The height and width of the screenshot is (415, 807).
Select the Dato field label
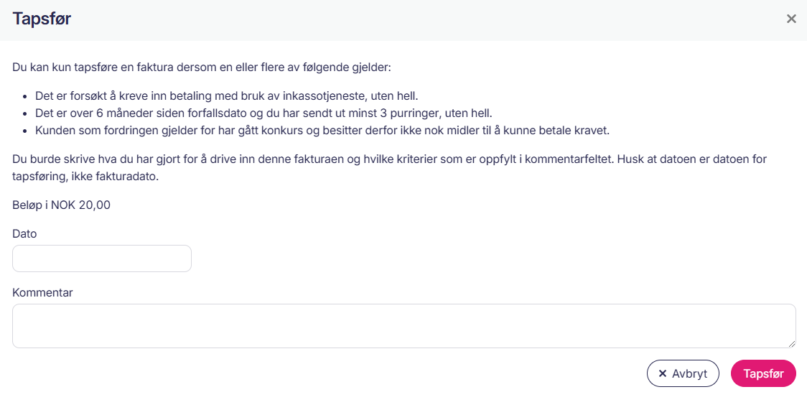24,233
